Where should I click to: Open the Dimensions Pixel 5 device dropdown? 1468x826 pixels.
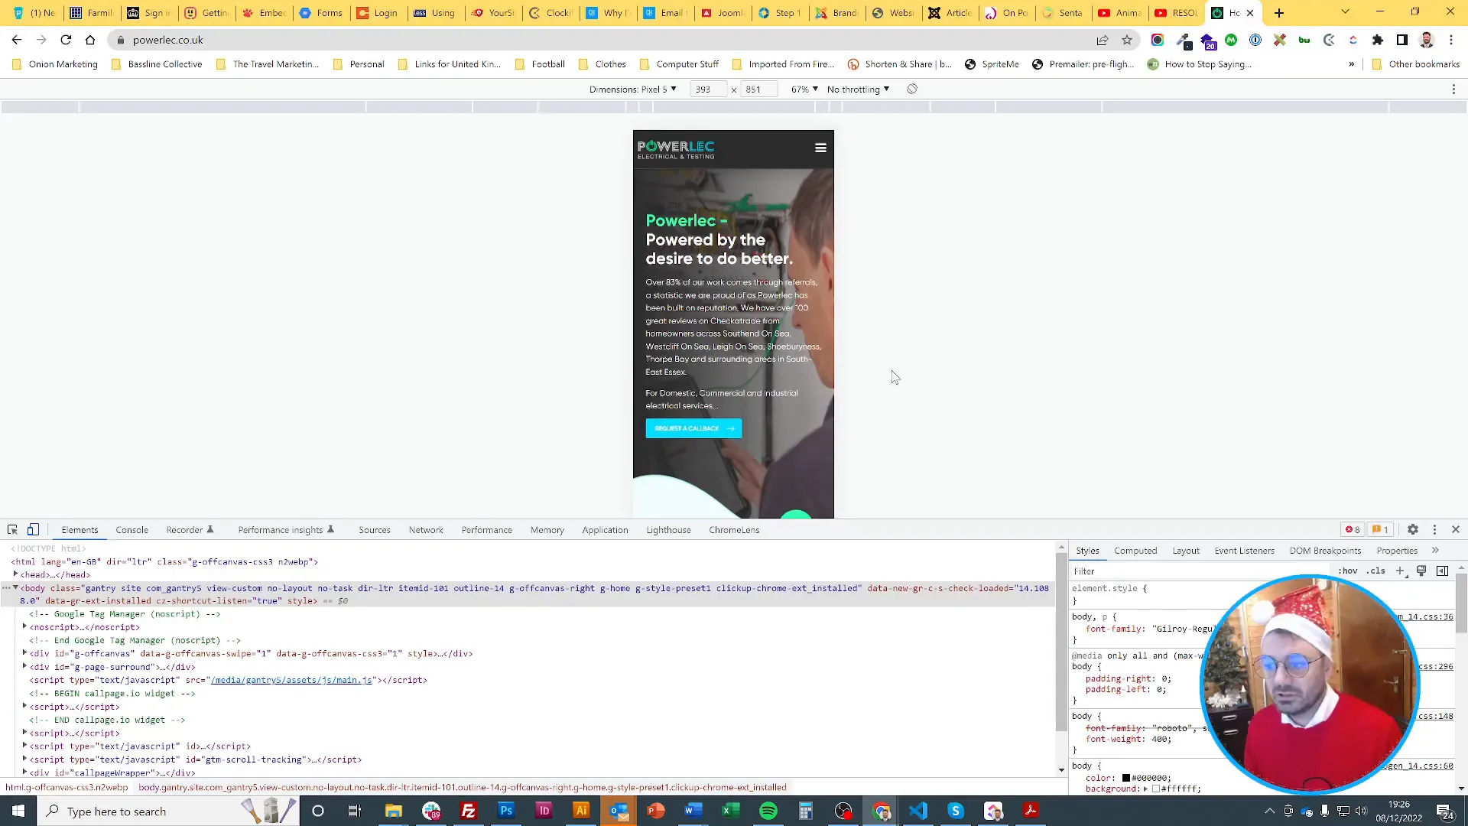click(x=632, y=89)
